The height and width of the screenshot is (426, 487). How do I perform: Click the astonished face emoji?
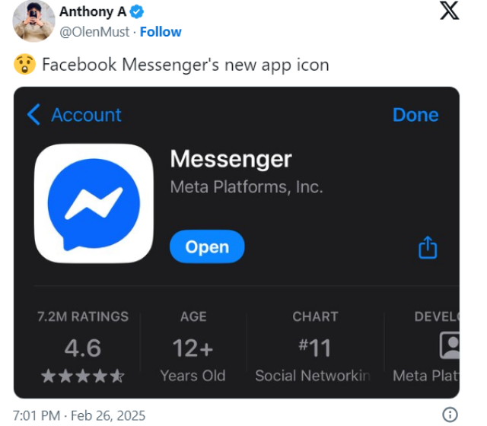coord(24,65)
